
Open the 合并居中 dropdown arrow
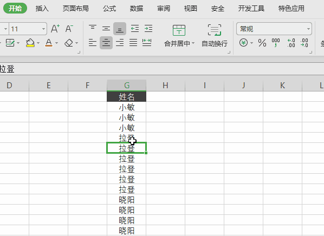pos(193,43)
